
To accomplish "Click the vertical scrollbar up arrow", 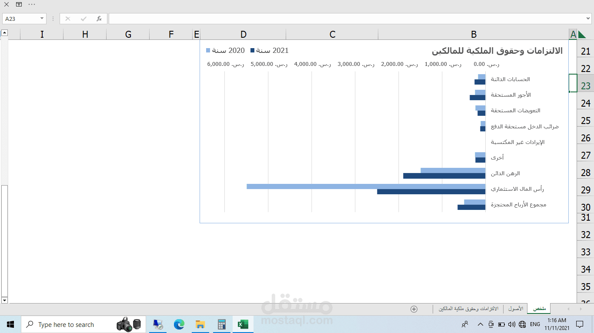I will point(4,33).
